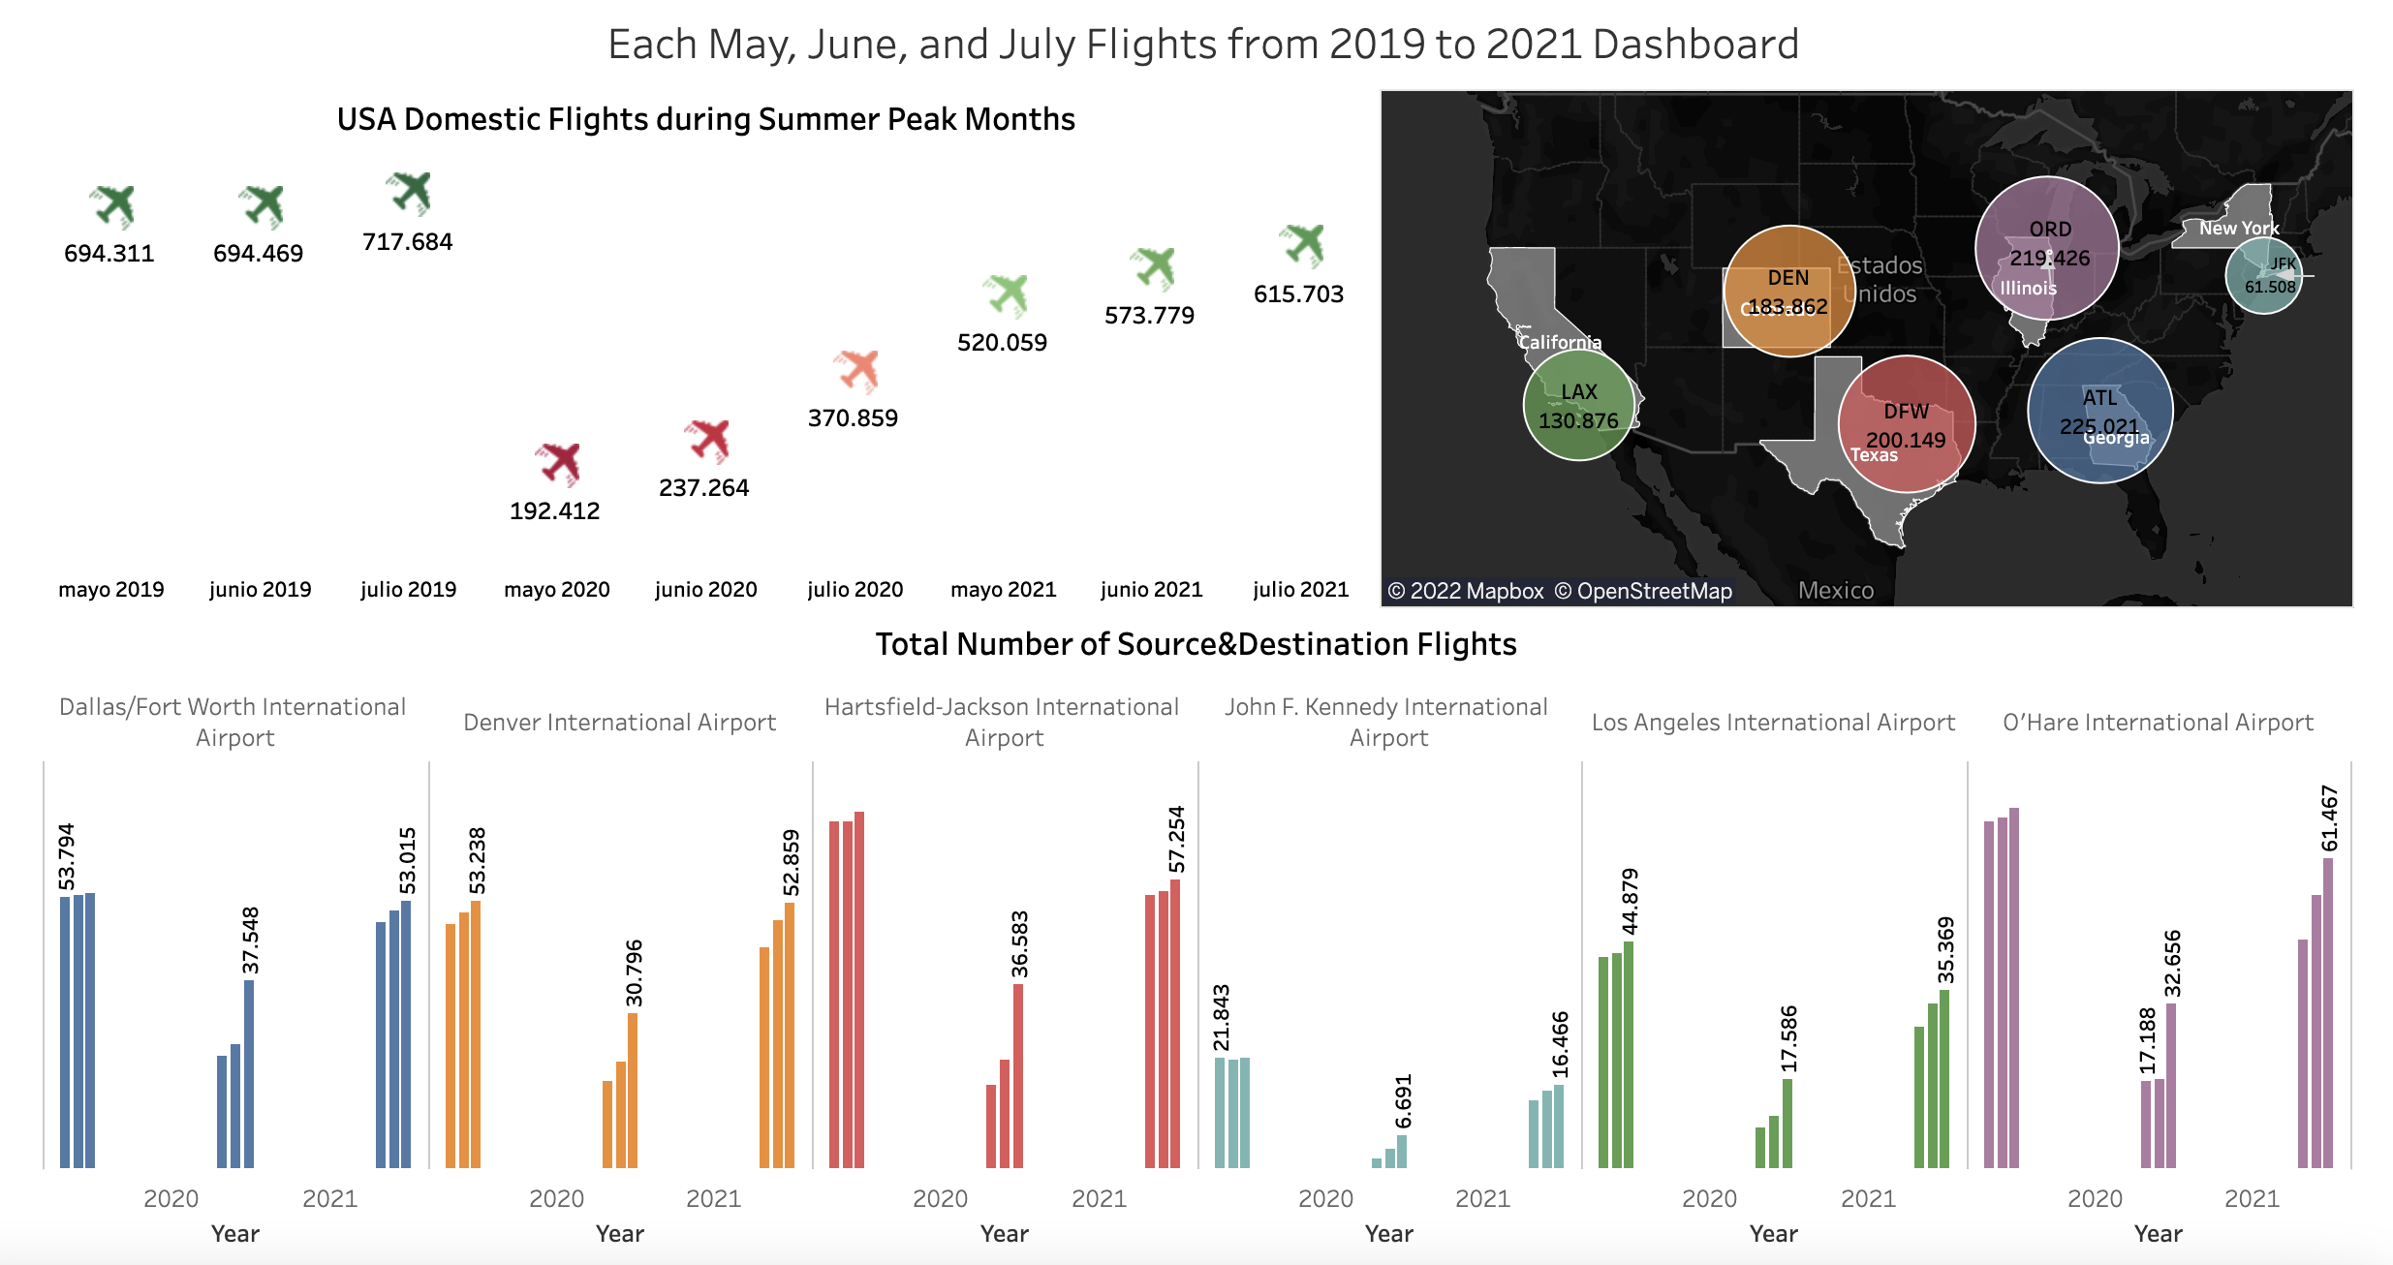Click the orange julio 2020 airplane icon

pos(857,370)
